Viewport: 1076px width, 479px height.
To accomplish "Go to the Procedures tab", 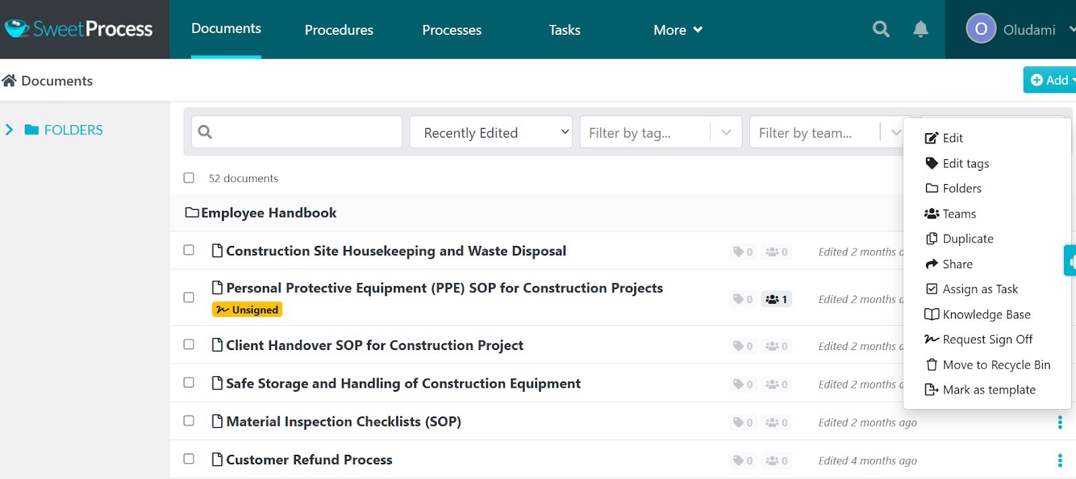I will pyautogui.click(x=339, y=30).
